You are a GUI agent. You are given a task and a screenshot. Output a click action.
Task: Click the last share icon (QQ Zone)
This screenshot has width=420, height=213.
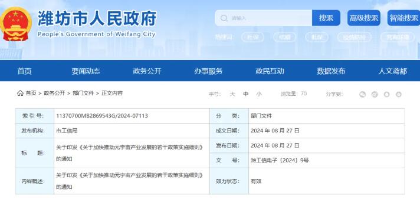coord(399,94)
